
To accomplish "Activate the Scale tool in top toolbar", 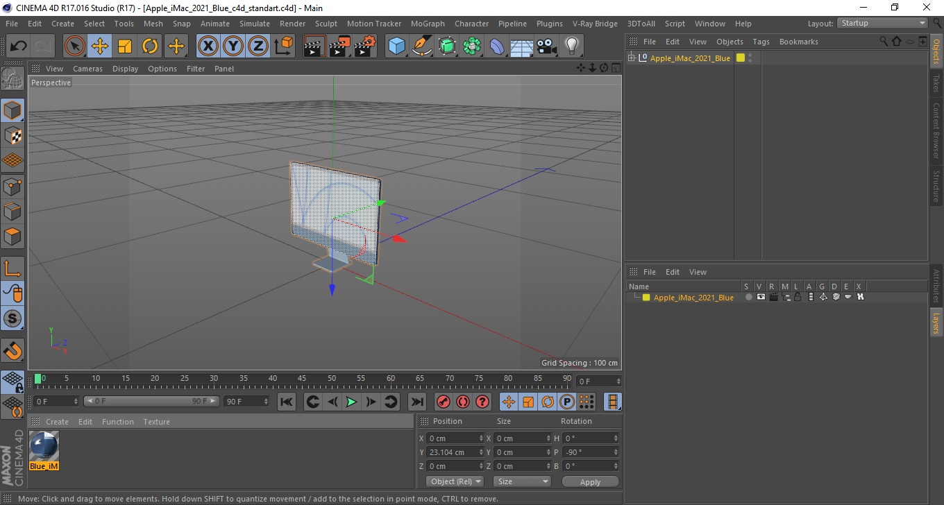I will 125,46.
